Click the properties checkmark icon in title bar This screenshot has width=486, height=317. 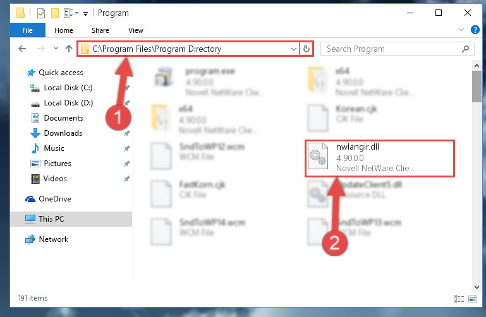tap(41, 13)
